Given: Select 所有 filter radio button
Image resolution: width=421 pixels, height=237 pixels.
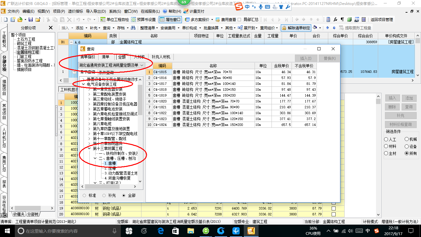Looking at the screenshot, I should (407, 153).
